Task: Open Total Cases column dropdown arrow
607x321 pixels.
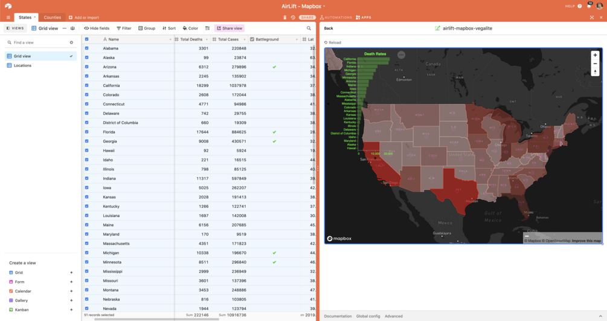Action: tap(244, 39)
